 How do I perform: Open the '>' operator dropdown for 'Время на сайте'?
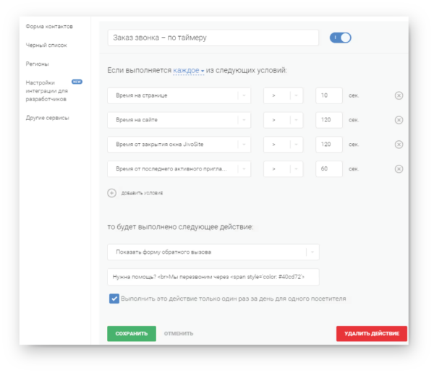click(283, 120)
